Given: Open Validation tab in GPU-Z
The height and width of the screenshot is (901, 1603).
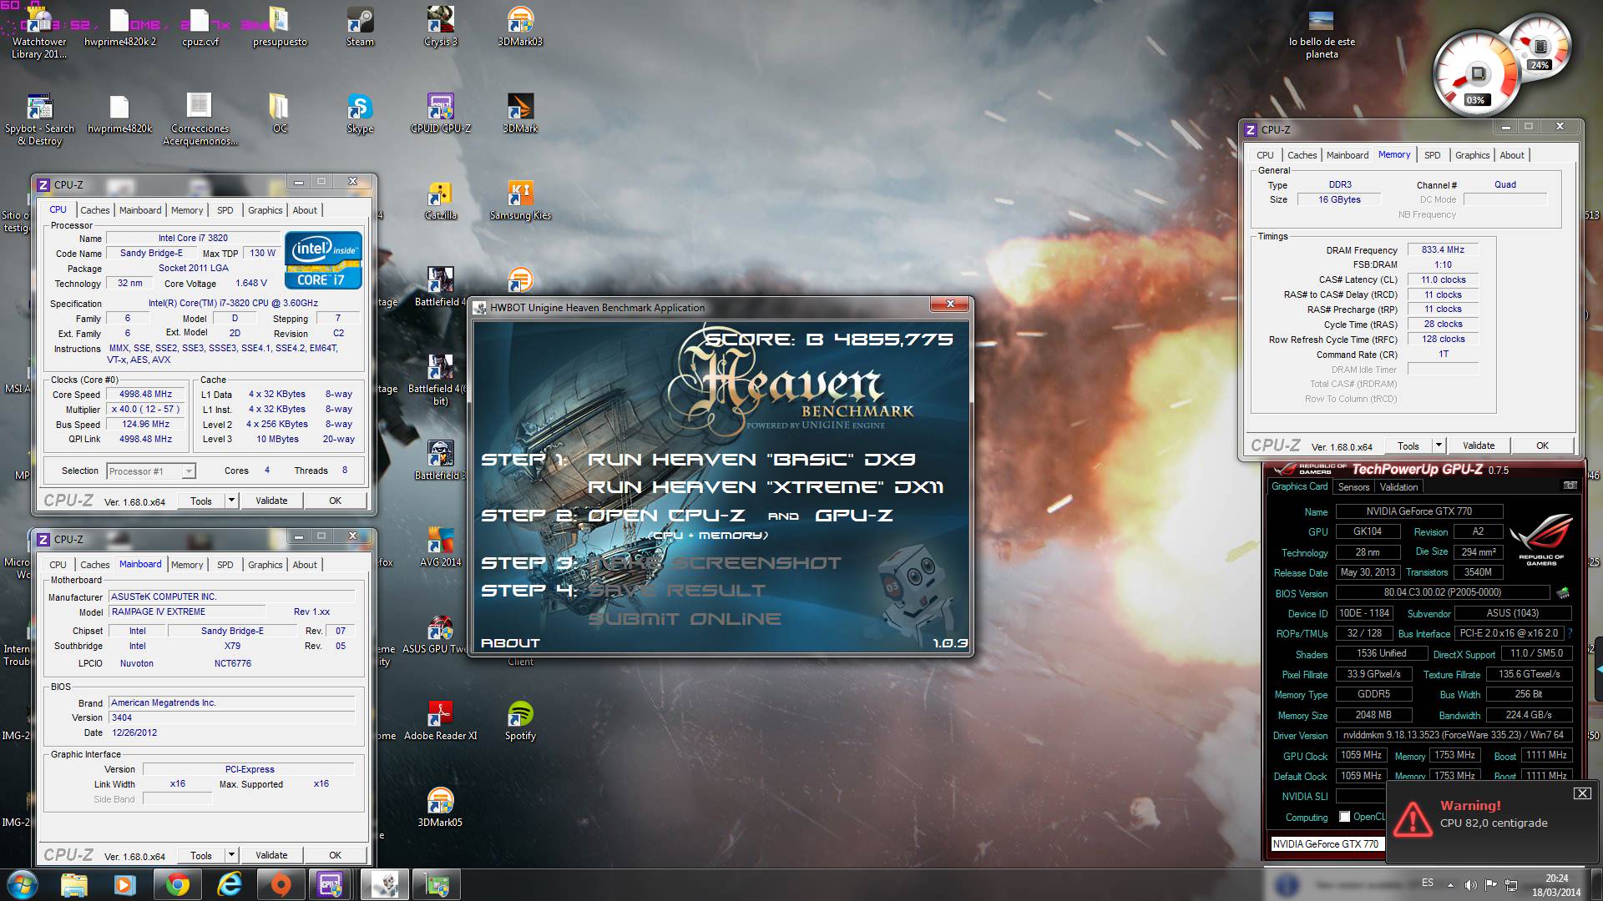Looking at the screenshot, I should click(x=1398, y=487).
